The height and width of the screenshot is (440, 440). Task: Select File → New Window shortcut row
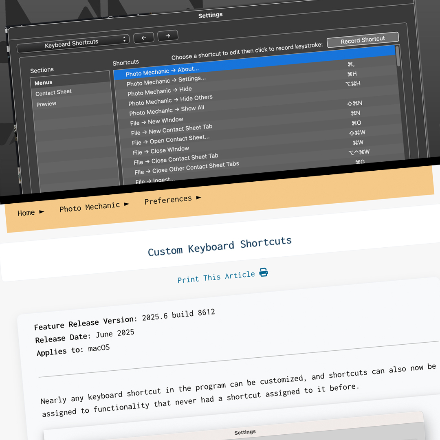157,121
